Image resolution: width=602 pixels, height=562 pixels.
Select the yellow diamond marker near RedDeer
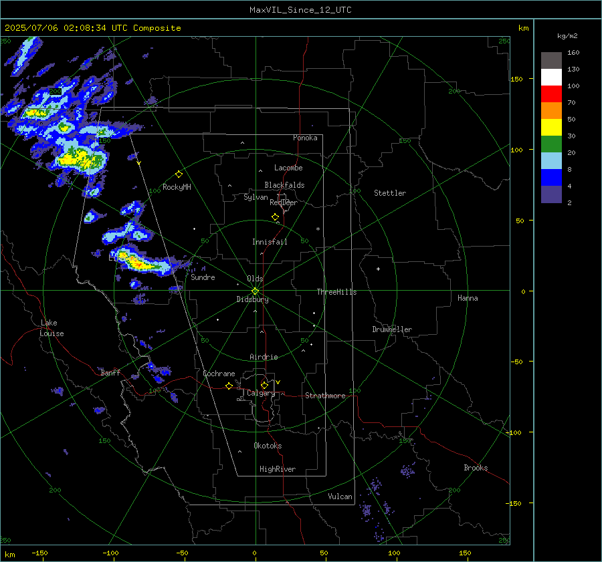275,217
